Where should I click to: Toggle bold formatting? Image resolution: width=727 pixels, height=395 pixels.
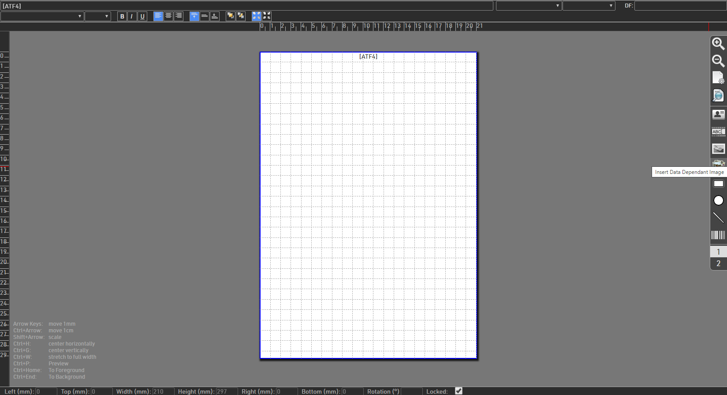coord(122,16)
